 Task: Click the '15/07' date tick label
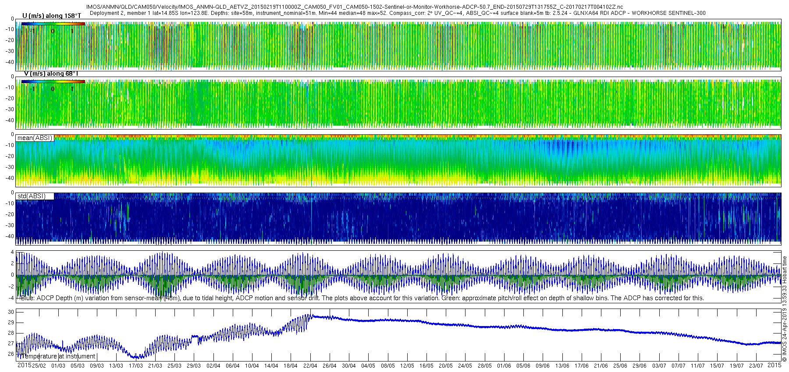(717, 365)
